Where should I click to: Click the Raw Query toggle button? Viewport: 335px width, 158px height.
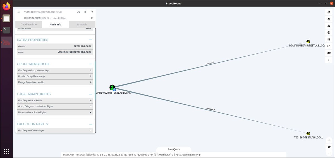174,149
